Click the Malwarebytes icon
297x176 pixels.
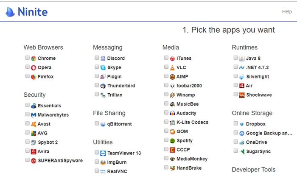34,115
